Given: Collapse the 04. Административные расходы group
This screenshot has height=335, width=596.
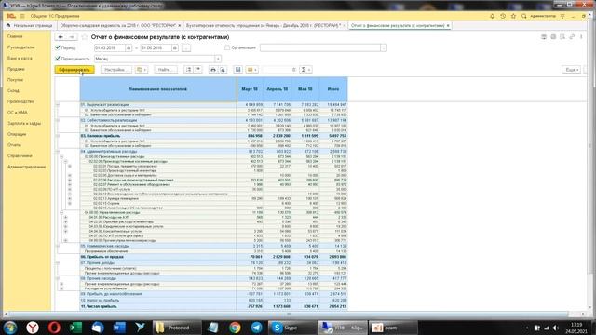Looking at the screenshot, I should 58,151.
